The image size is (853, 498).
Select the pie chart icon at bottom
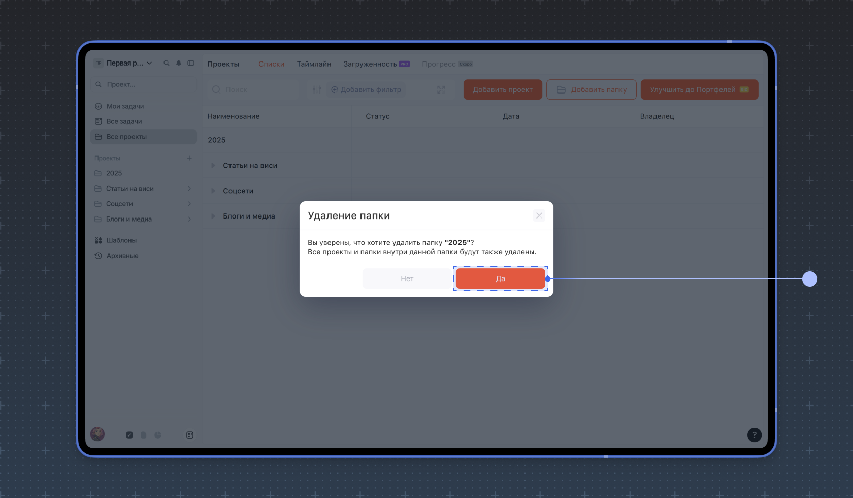coord(158,435)
